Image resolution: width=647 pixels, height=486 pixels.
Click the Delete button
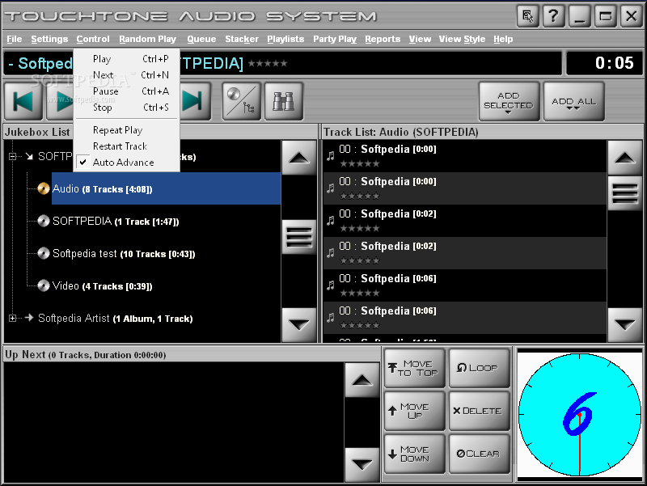pyautogui.click(x=480, y=411)
